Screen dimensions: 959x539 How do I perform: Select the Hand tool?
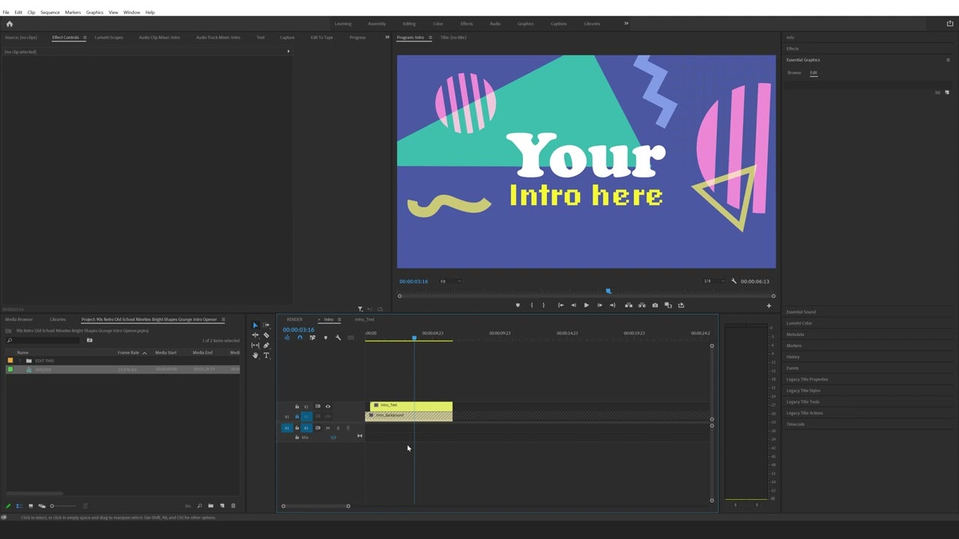pyautogui.click(x=255, y=355)
